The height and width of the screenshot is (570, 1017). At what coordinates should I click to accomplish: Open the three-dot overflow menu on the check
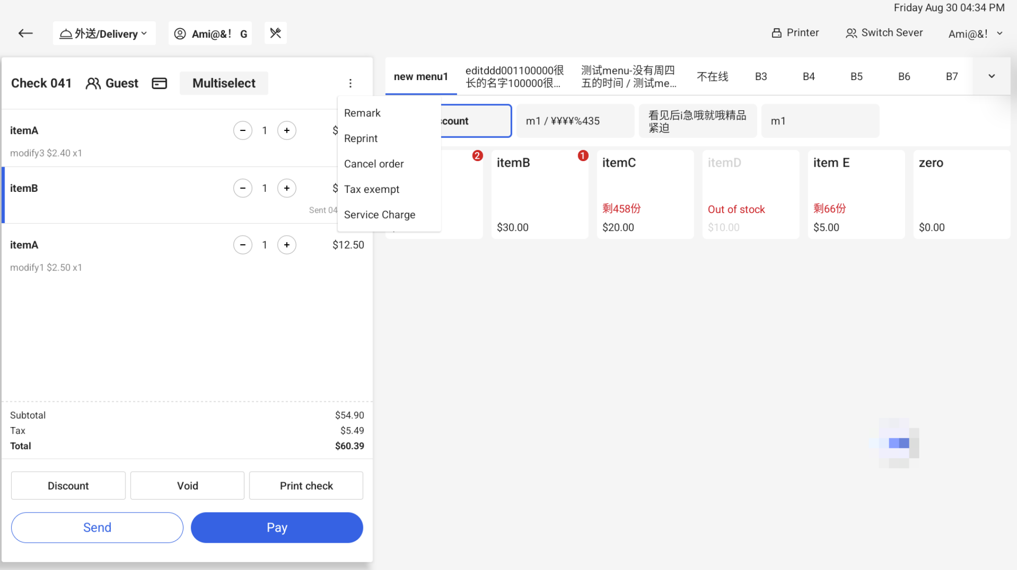coord(350,83)
